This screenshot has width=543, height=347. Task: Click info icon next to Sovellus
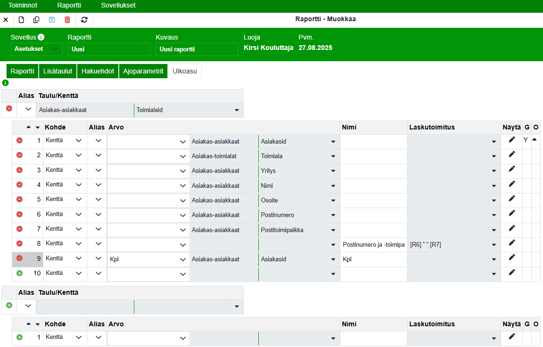point(41,37)
